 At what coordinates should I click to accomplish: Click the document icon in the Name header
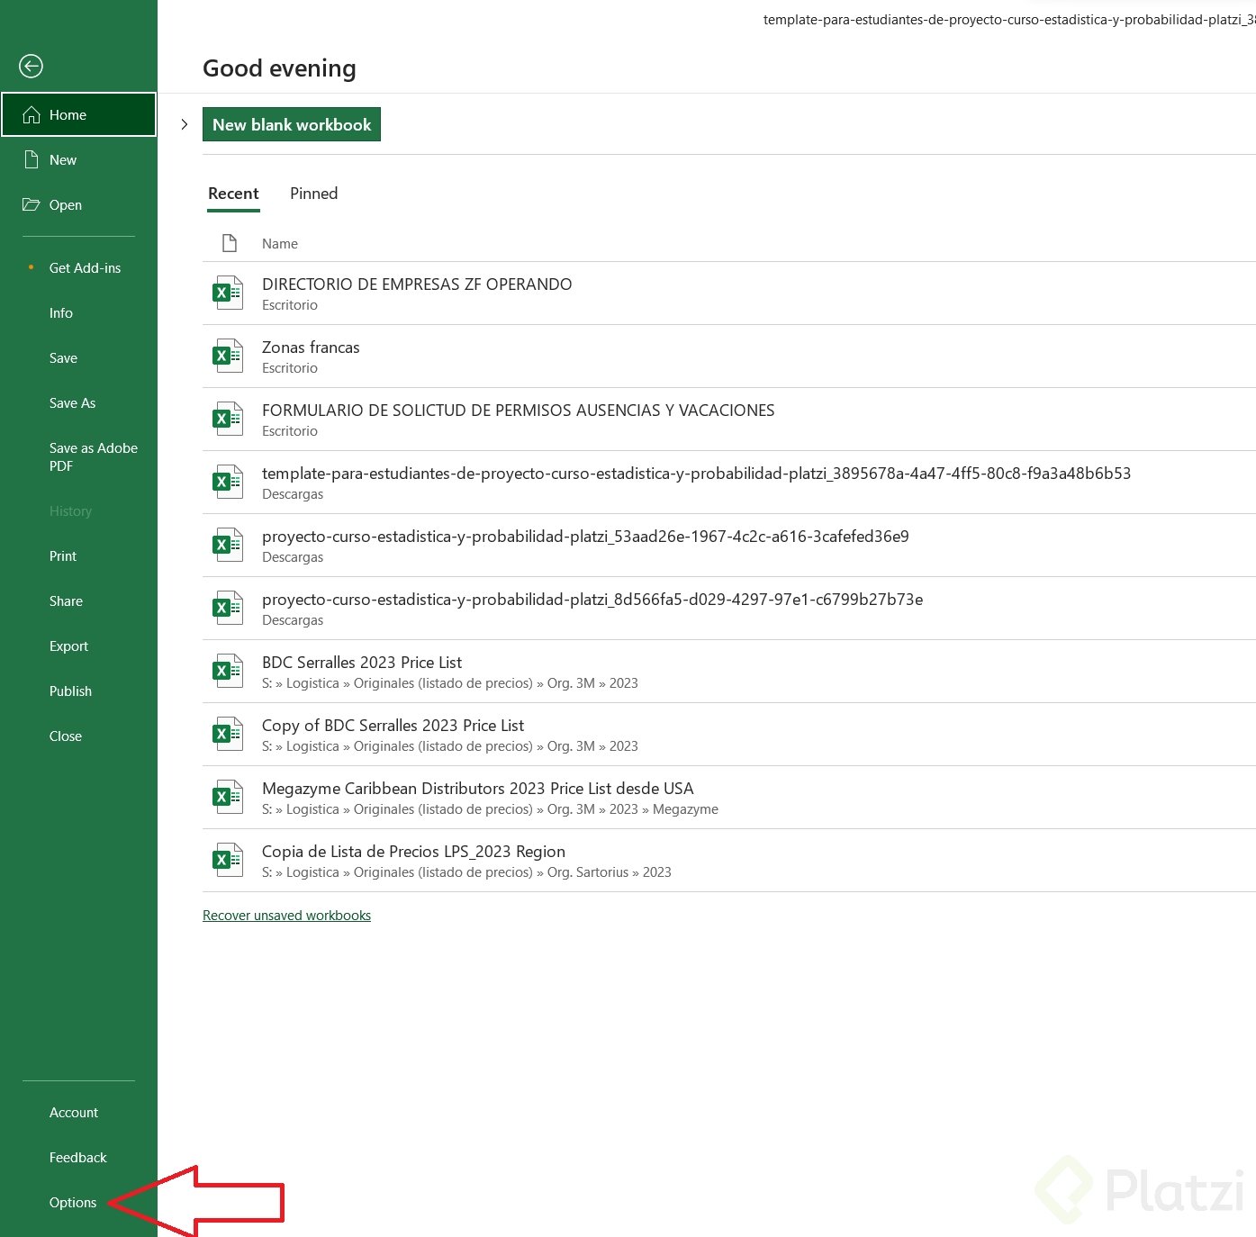click(228, 243)
